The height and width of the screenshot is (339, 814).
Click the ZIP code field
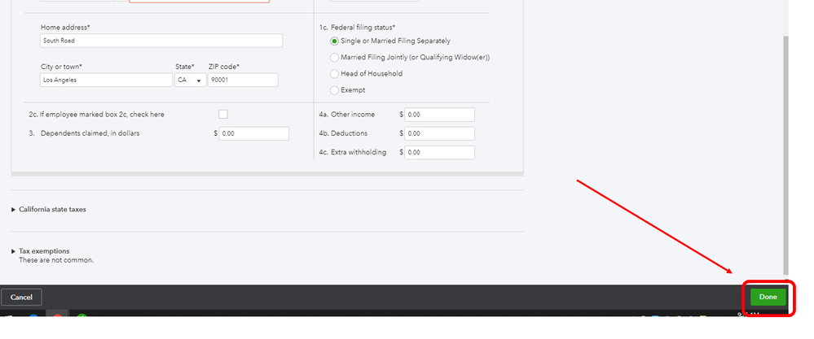tap(243, 80)
